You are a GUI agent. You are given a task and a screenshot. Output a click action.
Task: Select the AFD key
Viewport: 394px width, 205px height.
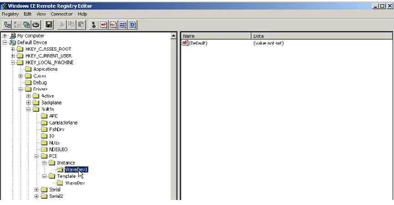[x=53, y=116]
